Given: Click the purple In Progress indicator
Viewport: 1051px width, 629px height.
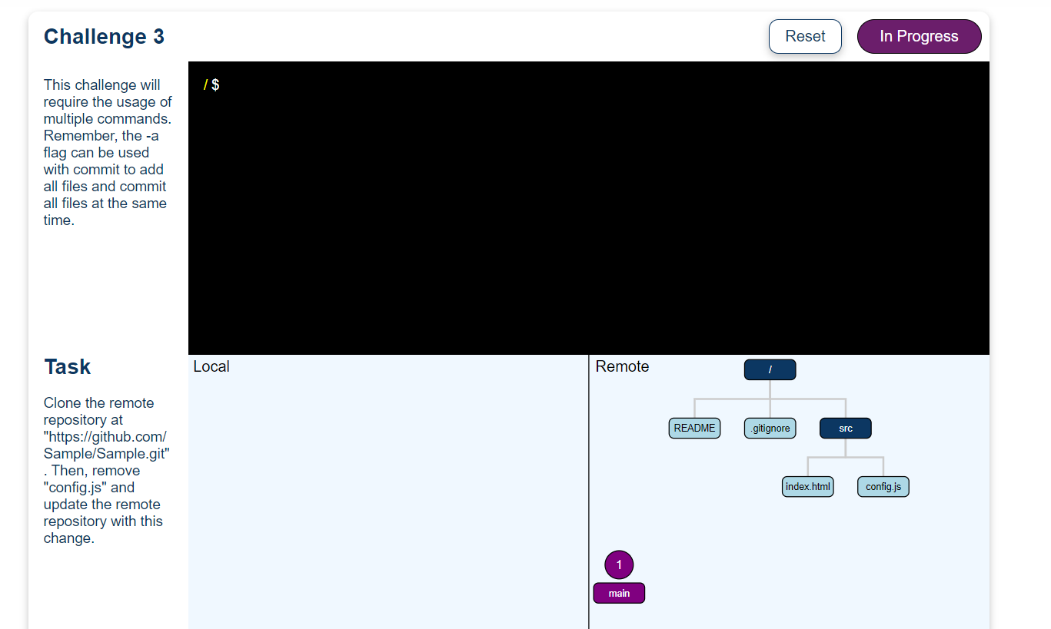Looking at the screenshot, I should [x=919, y=36].
